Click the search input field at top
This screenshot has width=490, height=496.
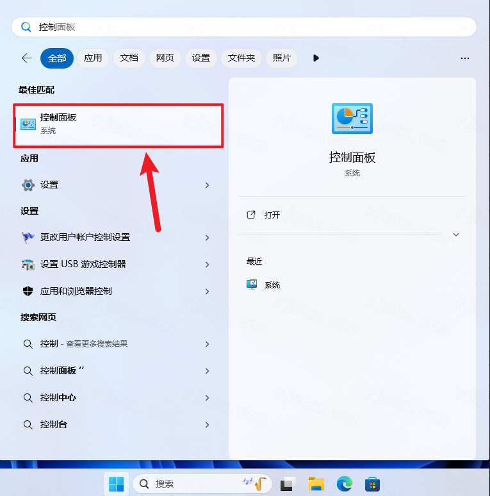[250, 27]
